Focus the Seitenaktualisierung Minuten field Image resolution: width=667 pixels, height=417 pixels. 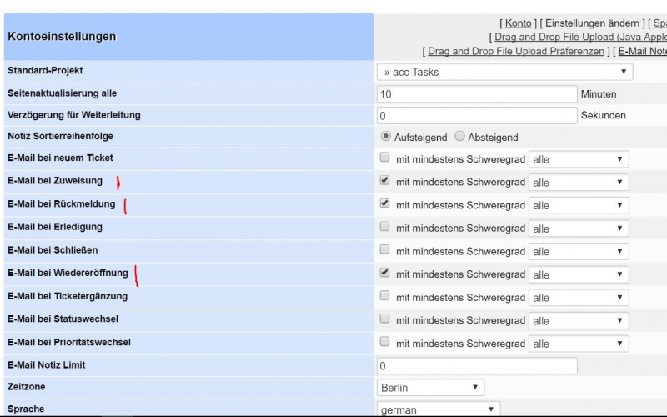477,94
